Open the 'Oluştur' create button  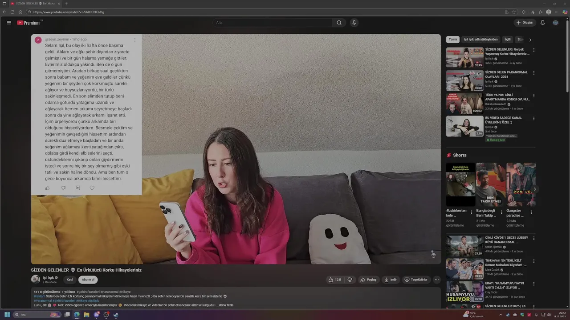525,23
